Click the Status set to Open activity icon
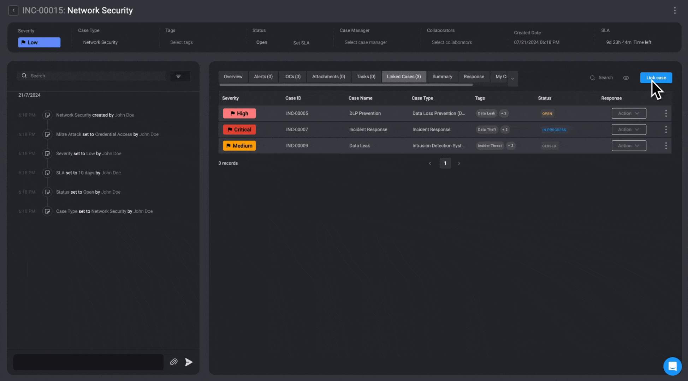The height and width of the screenshot is (381, 688). point(47,192)
